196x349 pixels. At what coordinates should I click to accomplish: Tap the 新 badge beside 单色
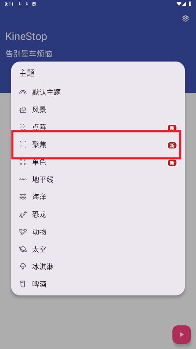point(172,163)
